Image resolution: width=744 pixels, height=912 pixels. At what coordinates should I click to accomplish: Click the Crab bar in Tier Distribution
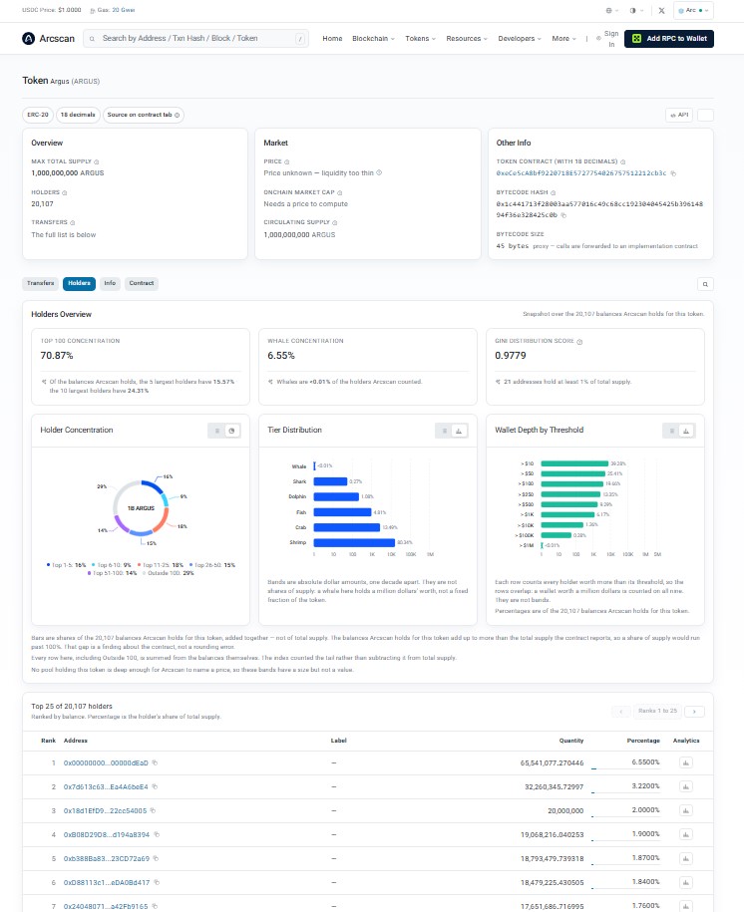point(347,527)
